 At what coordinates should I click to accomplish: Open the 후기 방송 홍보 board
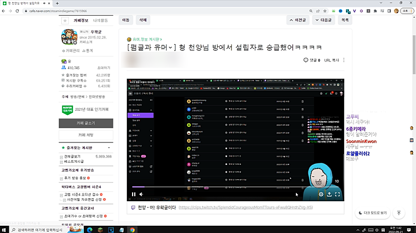point(75,178)
